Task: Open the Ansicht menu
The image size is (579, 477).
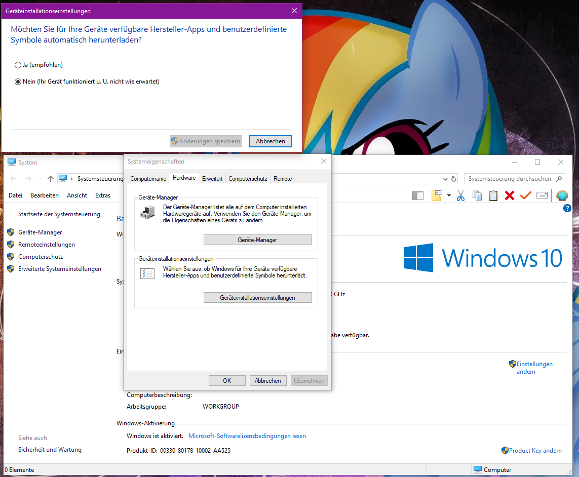Action: click(77, 195)
